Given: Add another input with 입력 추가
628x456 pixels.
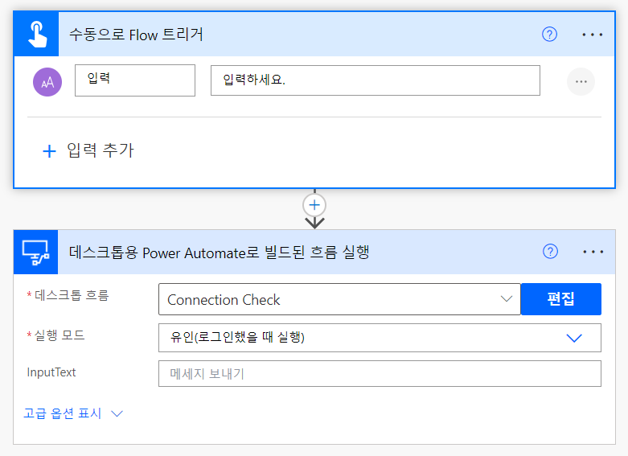Looking at the screenshot, I should 88,150.
